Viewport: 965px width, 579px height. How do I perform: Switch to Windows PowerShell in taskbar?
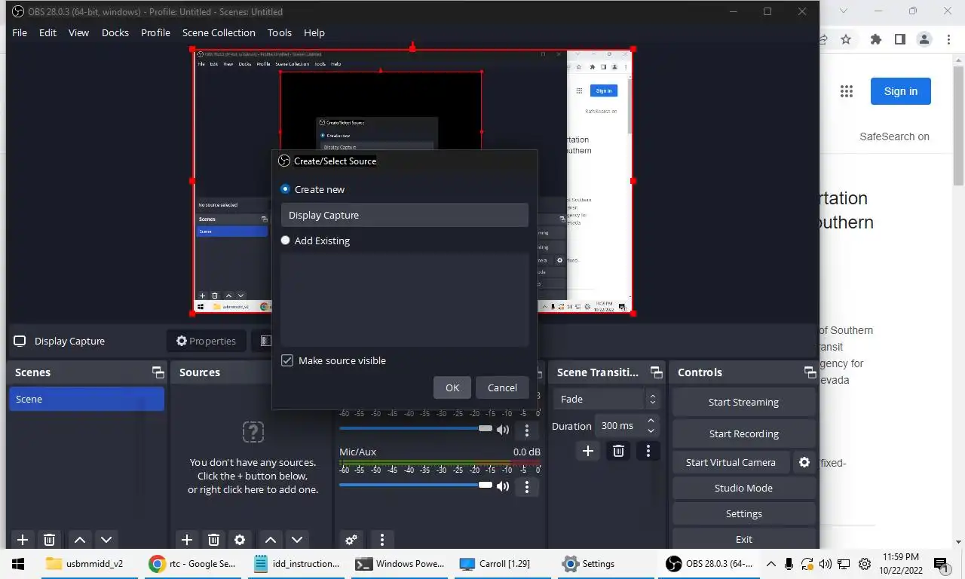point(400,563)
